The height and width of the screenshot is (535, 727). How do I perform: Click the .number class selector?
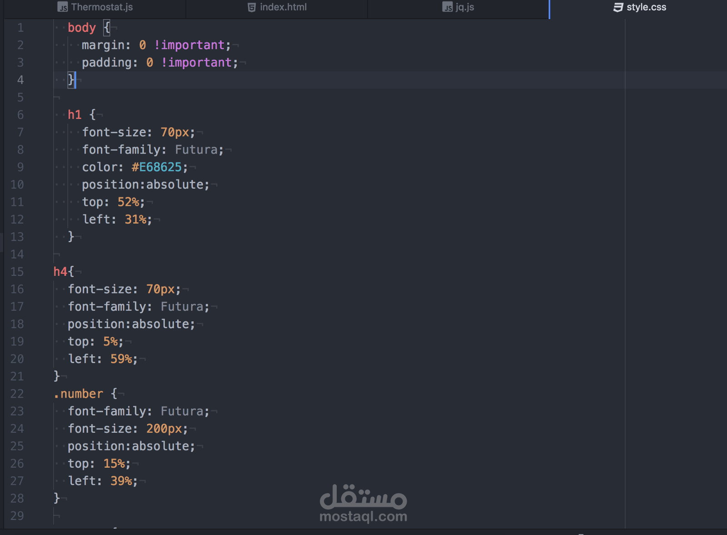(79, 394)
